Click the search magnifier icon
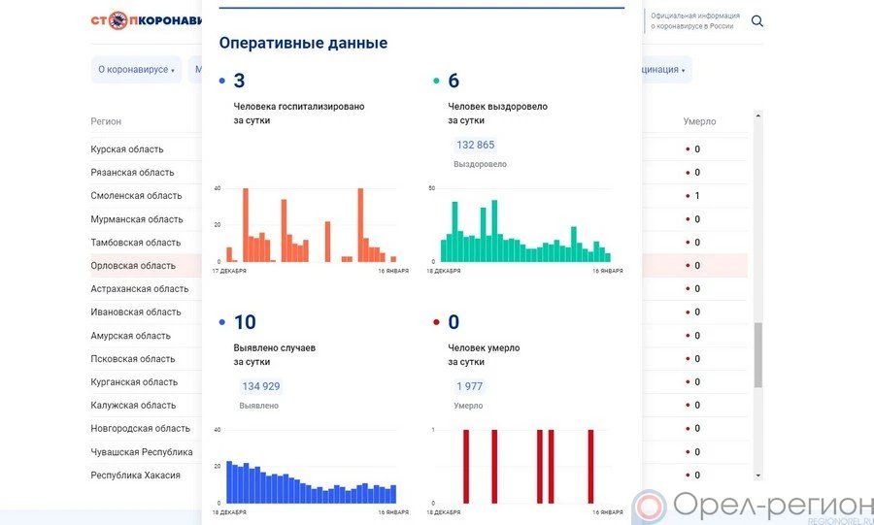Image resolution: width=874 pixels, height=525 pixels. click(x=757, y=21)
